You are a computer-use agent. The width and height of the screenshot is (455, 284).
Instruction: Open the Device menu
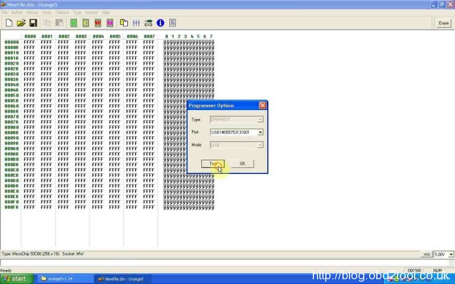point(32,12)
